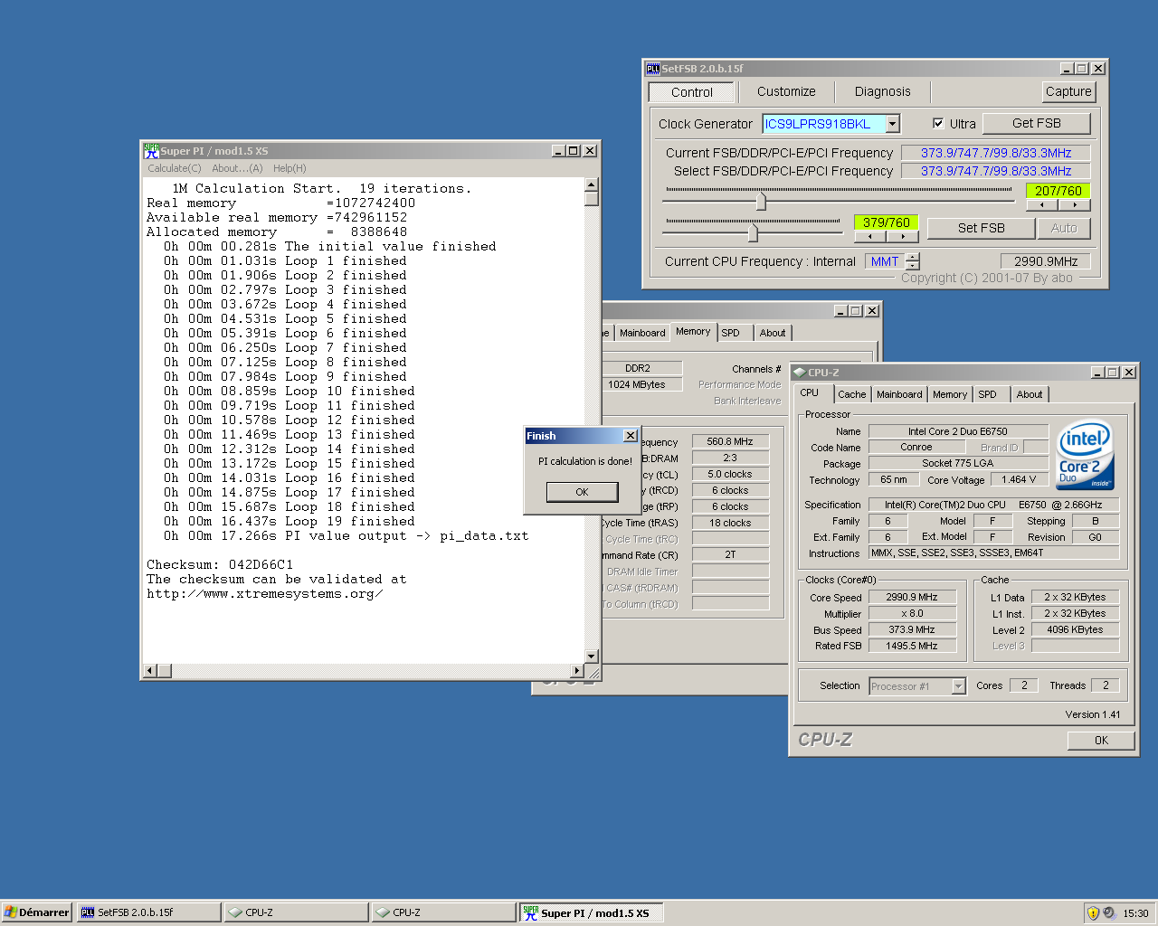Open Mainboard tab in background CPU-Z window
The image size is (1158, 926).
(642, 333)
